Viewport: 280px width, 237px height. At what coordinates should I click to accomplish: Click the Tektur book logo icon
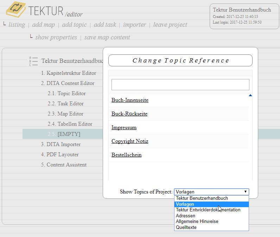point(16,10)
